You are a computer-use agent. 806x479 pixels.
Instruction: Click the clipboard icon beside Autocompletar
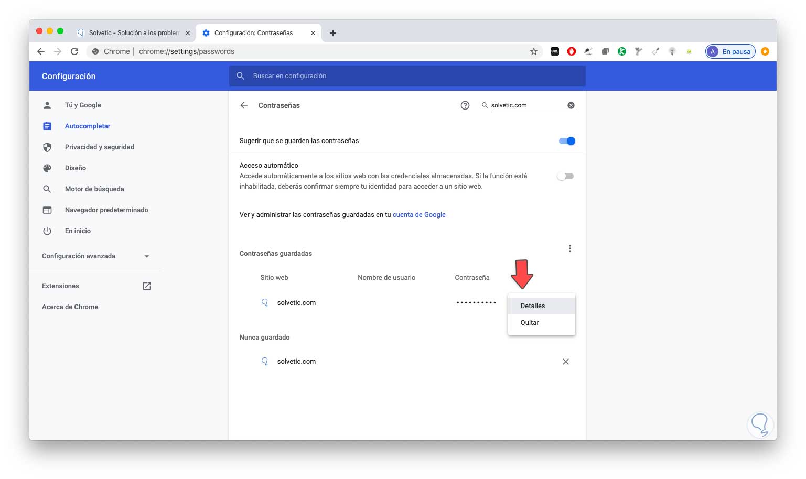[x=47, y=126]
